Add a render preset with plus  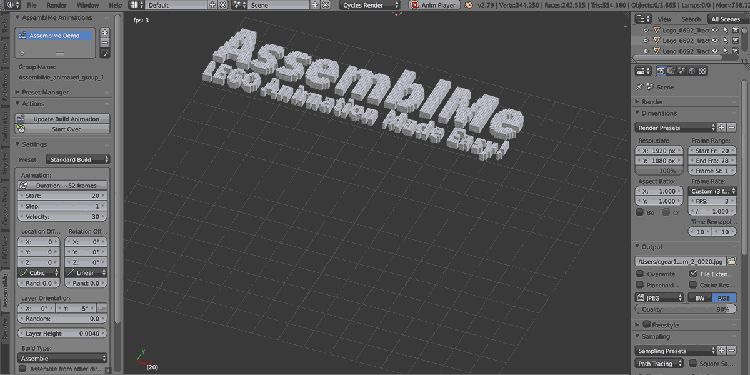[721, 127]
